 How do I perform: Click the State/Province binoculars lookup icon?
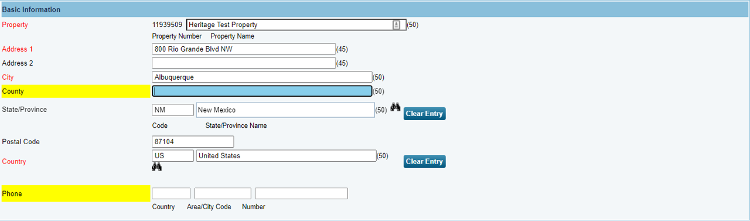[396, 107]
